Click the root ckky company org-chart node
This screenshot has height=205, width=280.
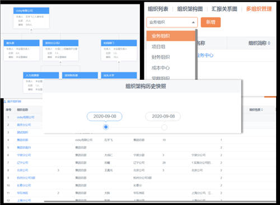31,18
